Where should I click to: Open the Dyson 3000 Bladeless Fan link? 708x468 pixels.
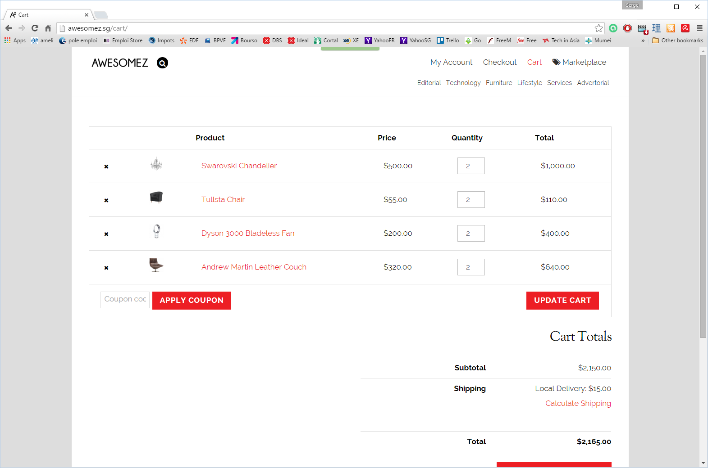click(x=248, y=233)
